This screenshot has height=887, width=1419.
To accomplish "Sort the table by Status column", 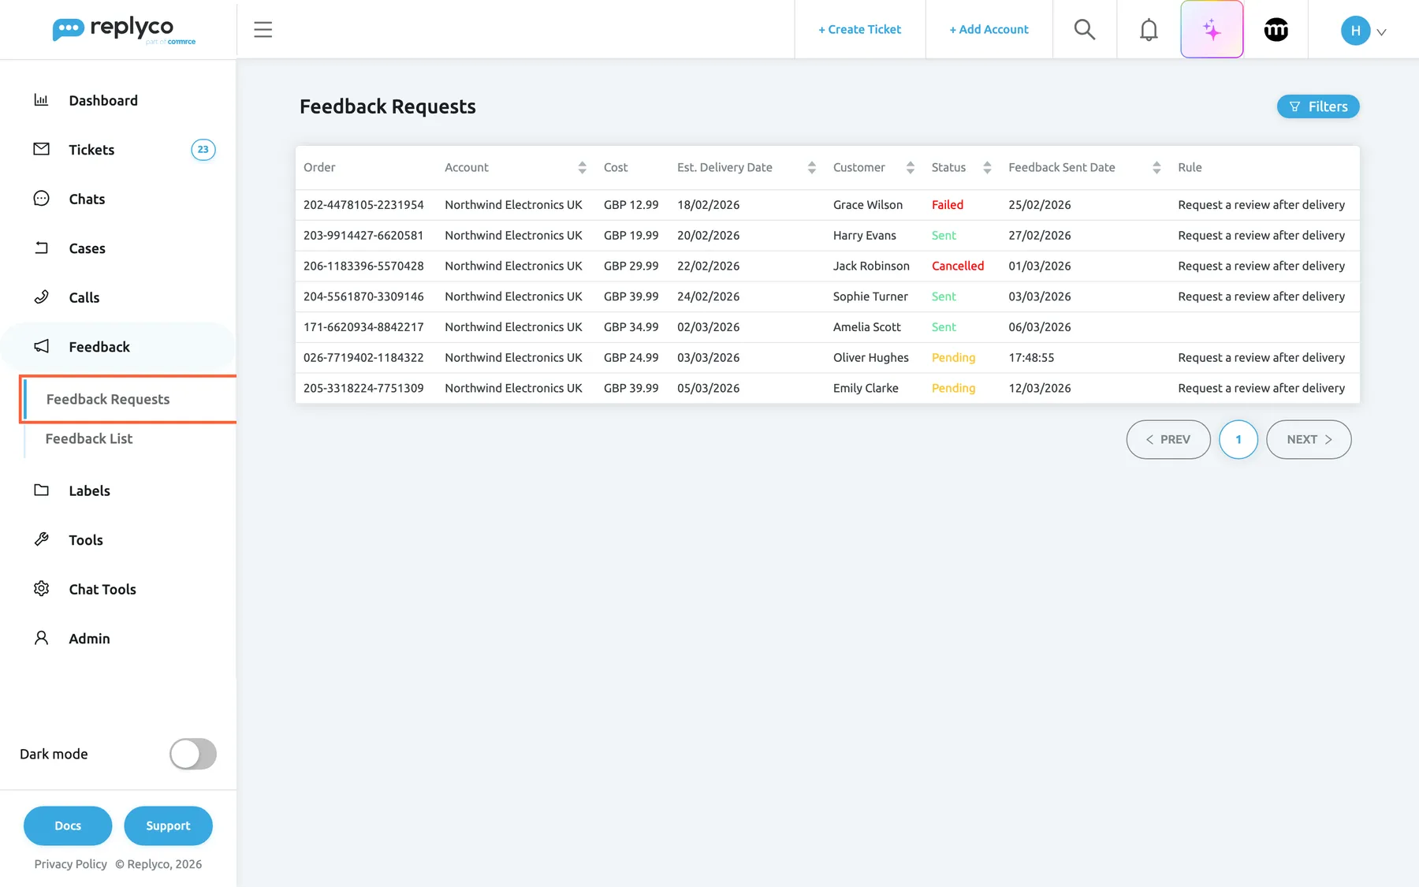I will [986, 167].
